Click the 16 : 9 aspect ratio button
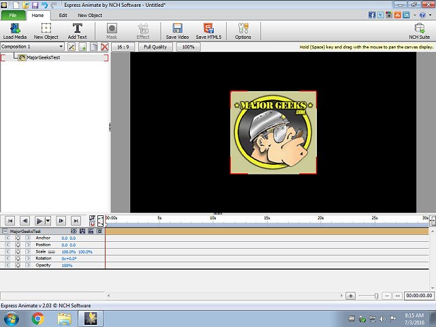Image resolution: width=436 pixels, height=327 pixels. [123, 47]
